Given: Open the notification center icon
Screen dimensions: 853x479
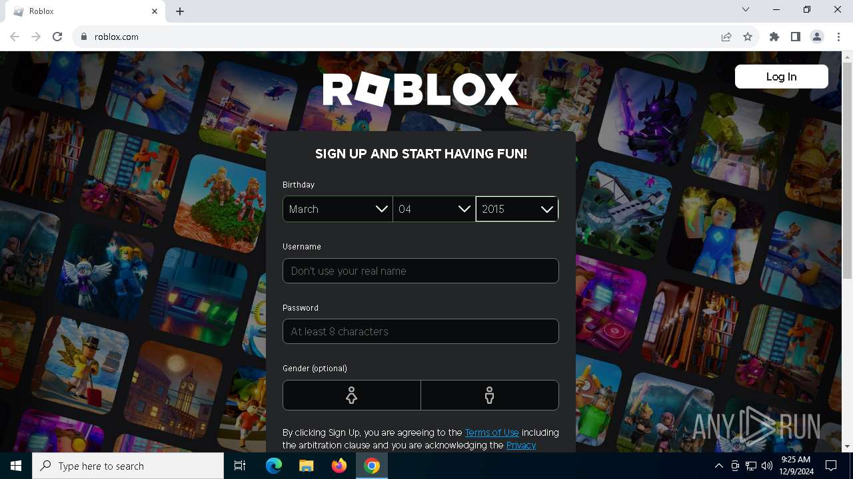Looking at the screenshot, I should [x=831, y=466].
